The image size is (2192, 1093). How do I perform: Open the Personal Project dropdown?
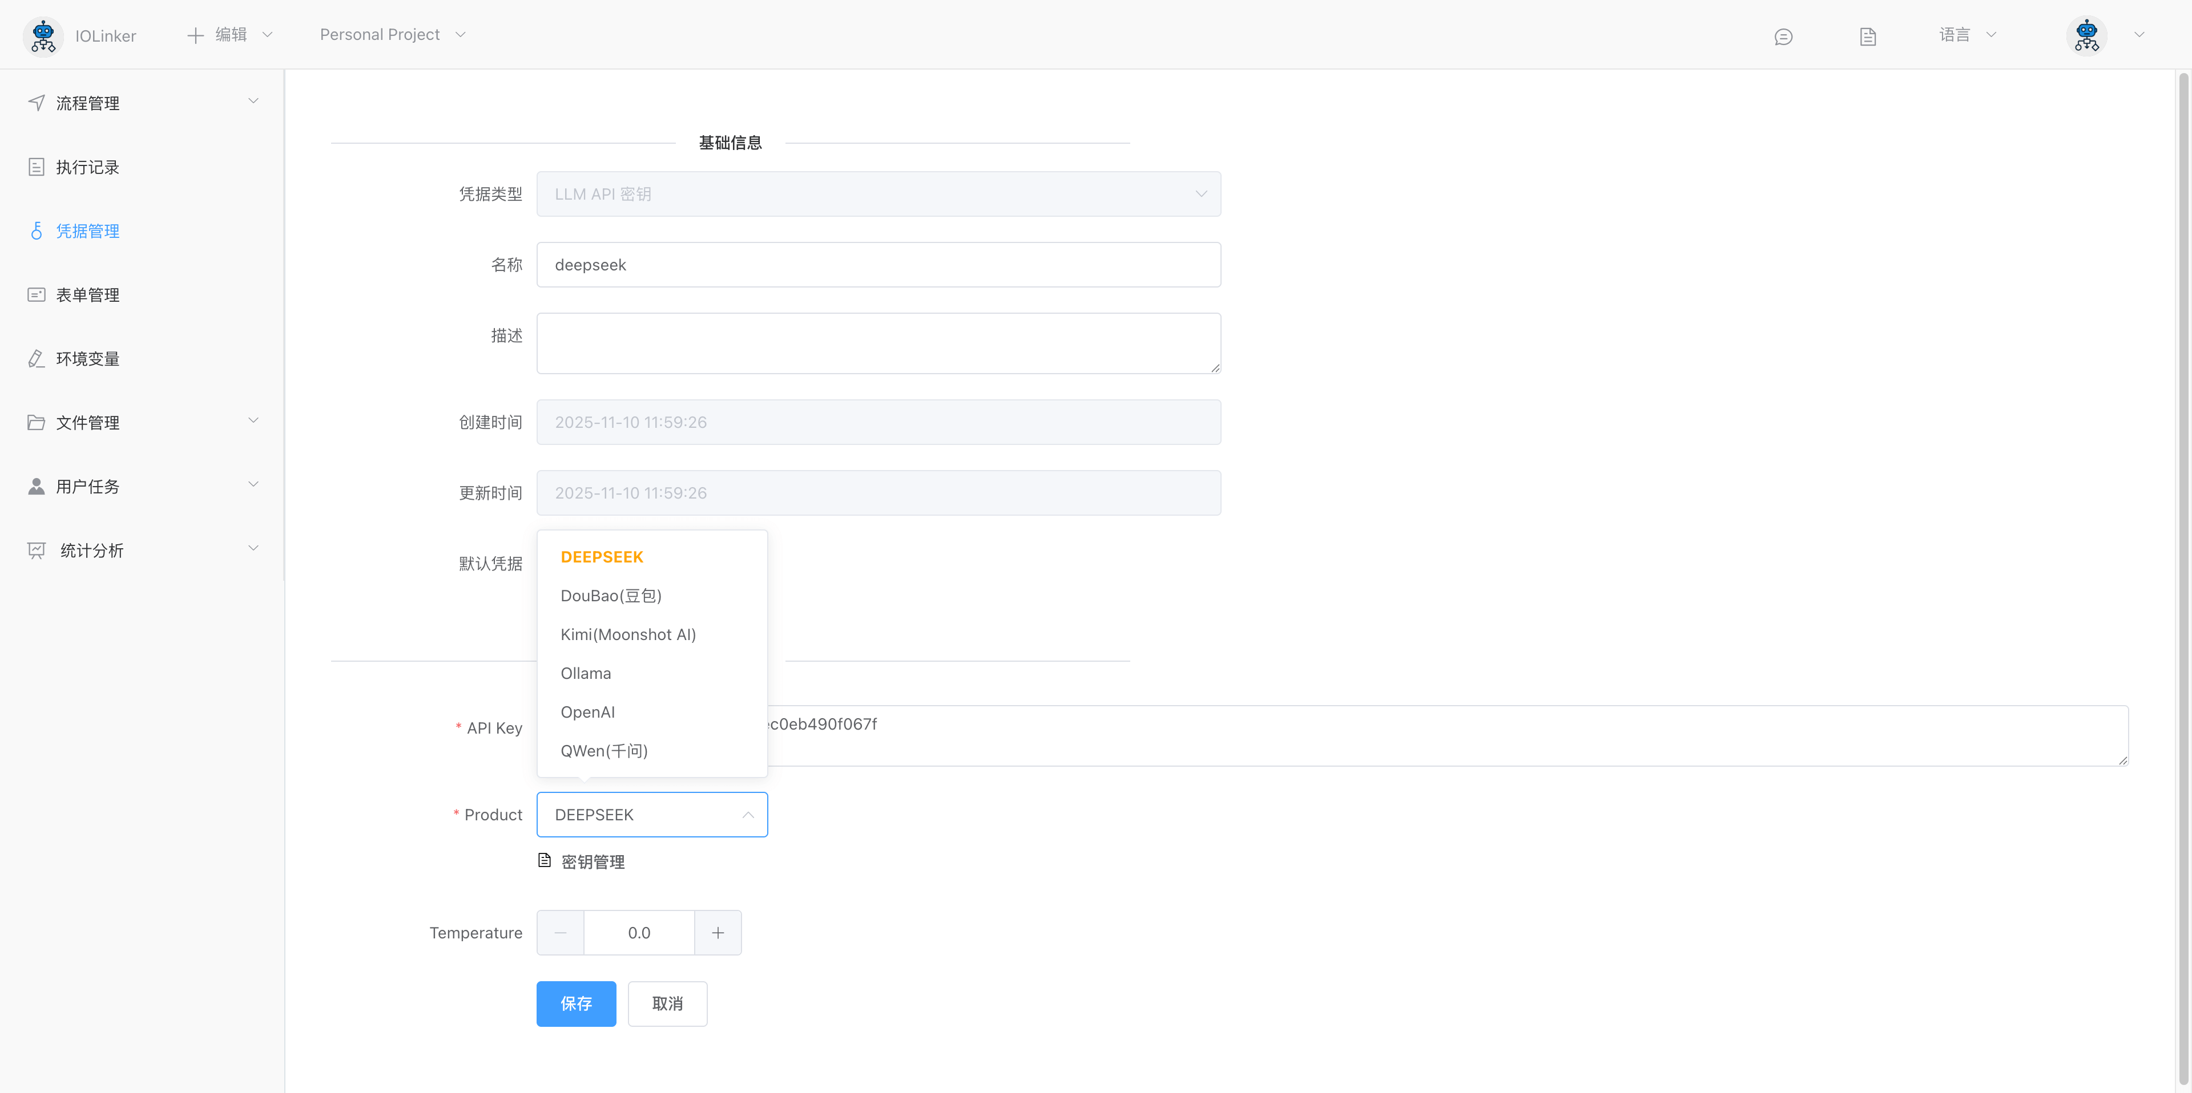click(392, 35)
